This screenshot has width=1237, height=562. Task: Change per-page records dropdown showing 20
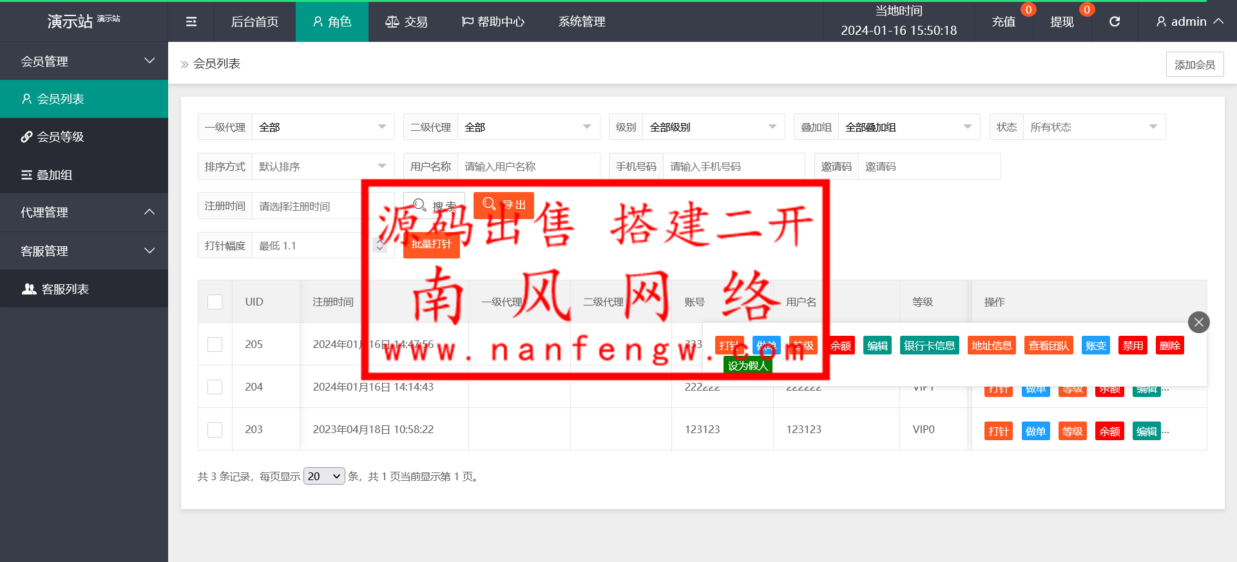324,476
